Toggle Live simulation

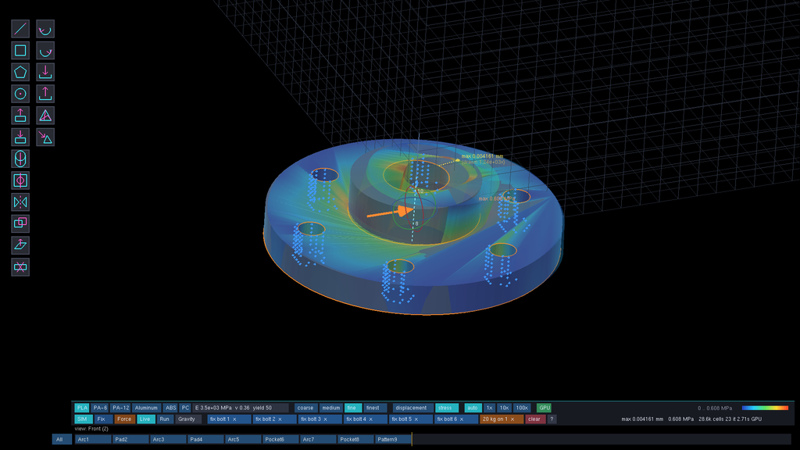[x=145, y=420]
